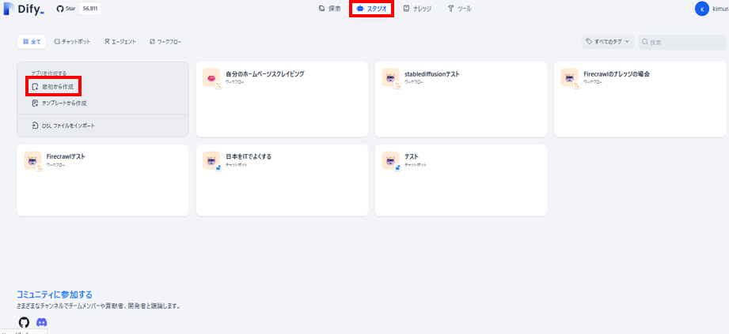Open the テスト chatbot app

click(461, 180)
